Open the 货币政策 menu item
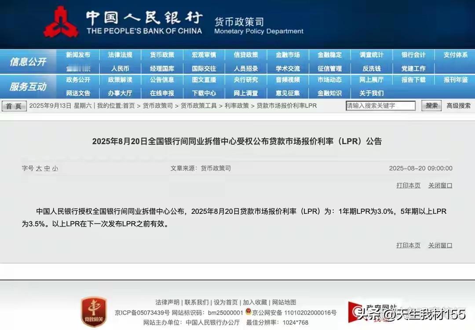The image size is (475, 330). (162, 55)
